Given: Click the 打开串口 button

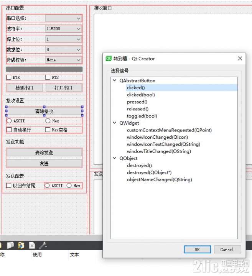Looking at the screenshot, I should point(64,88).
